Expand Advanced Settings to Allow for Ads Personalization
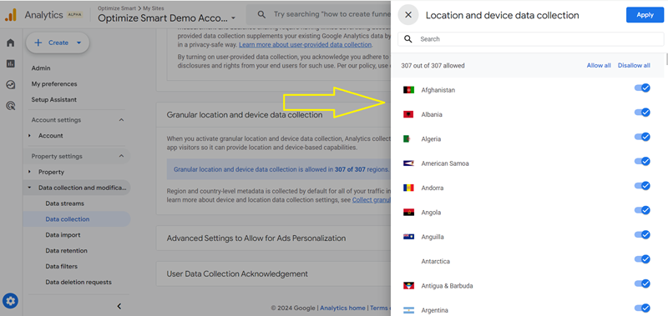The width and height of the screenshot is (668, 316). point(274,238)
